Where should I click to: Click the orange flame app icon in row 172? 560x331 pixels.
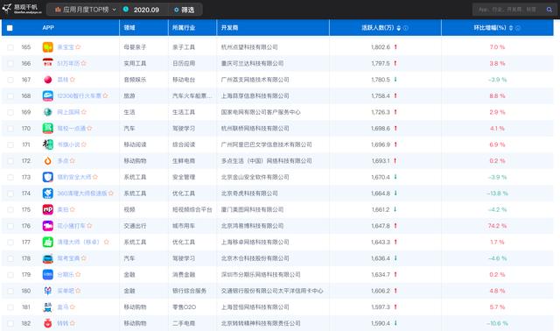[x=48, y=161]
